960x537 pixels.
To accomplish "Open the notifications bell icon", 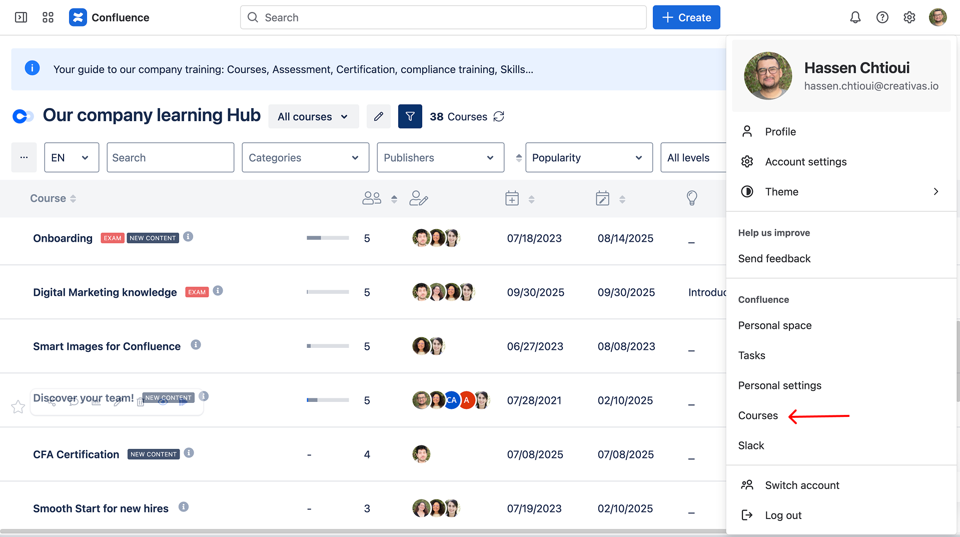I will click(x=855, y=18).
